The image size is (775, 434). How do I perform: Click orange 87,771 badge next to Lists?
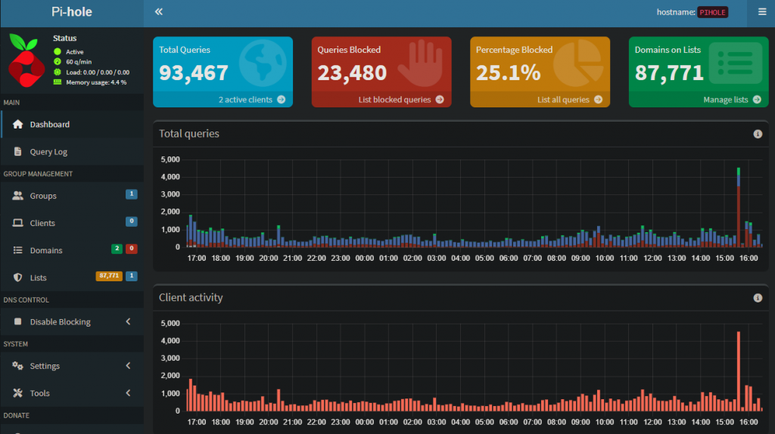click(109, 276)
